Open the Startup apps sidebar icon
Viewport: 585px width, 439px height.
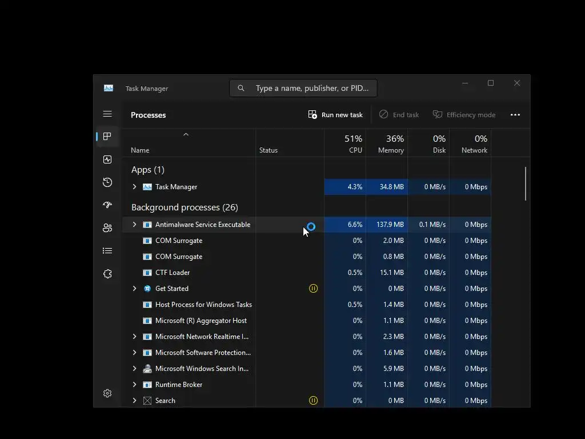(x=107, y=205)
